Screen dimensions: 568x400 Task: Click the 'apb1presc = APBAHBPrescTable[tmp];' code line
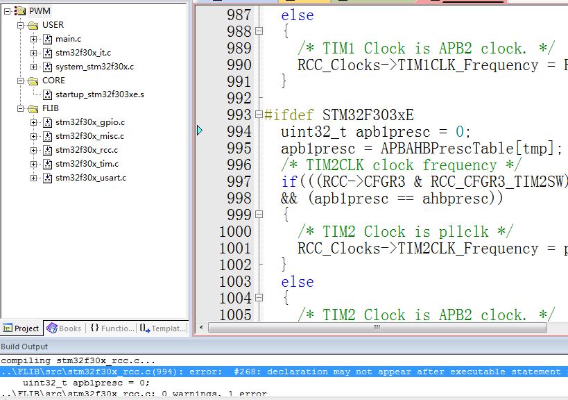pyautogui.click(x=422, y=149)
